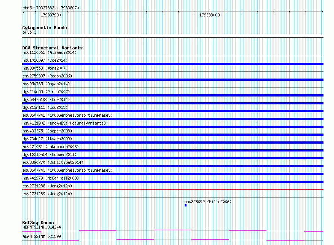Screen dimensions: 334x245
Task: Click the ADAMTS2|NM_014244 gene label
Action: [42, 227]
